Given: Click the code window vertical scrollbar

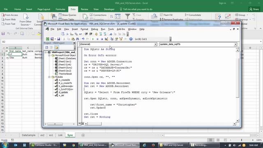Looking at the screenshot, I should coord(238,86).
